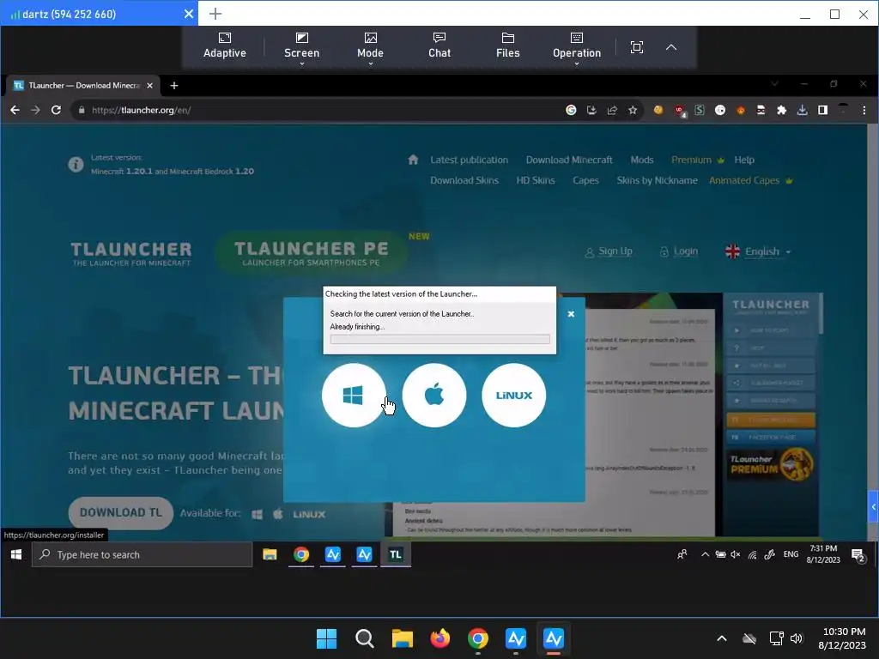Show hidden icons in the remote system tray
Image resolution: width=879 pixels, height=659 pixels.
[x=705, y=554]
